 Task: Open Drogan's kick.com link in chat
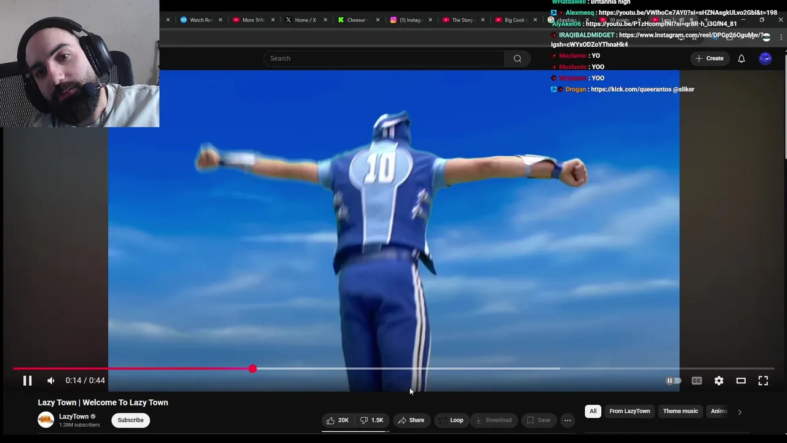coord(630,89)
